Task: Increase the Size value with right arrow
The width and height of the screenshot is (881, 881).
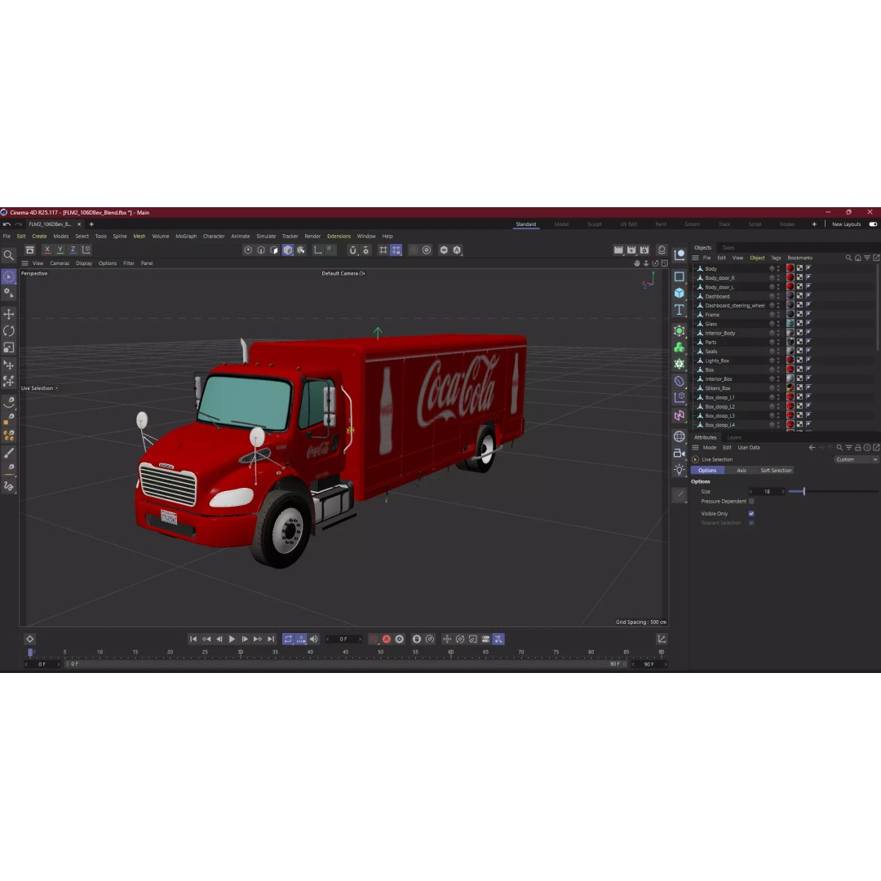Action: coord(782,492)
